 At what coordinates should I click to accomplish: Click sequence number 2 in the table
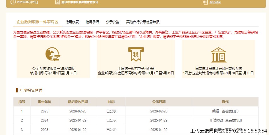[22, 120]
